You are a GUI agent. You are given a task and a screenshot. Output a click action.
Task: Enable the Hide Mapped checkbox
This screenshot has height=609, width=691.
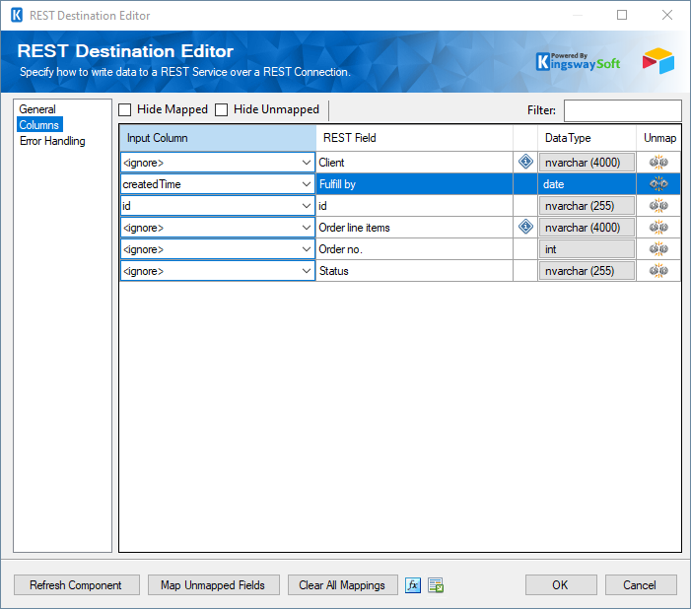(125, 109)
